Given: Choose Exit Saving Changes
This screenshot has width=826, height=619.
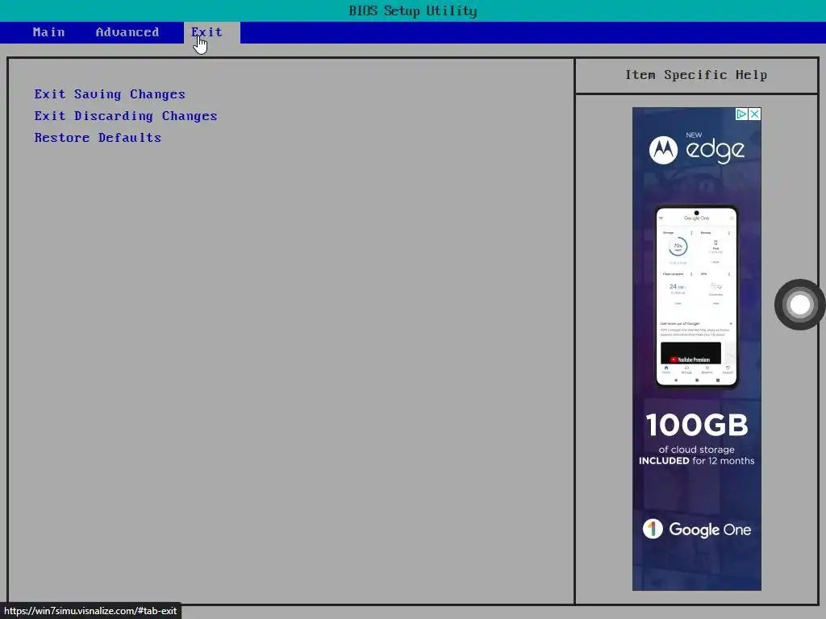Looking at the screenshot, I should (x=110, y=94).
